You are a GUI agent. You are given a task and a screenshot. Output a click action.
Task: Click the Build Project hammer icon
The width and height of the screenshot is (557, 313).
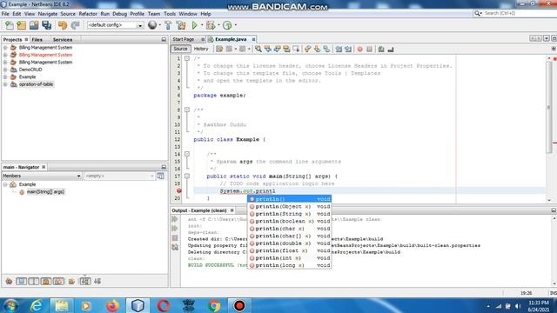pyautogui.click(x=168, y=25)
